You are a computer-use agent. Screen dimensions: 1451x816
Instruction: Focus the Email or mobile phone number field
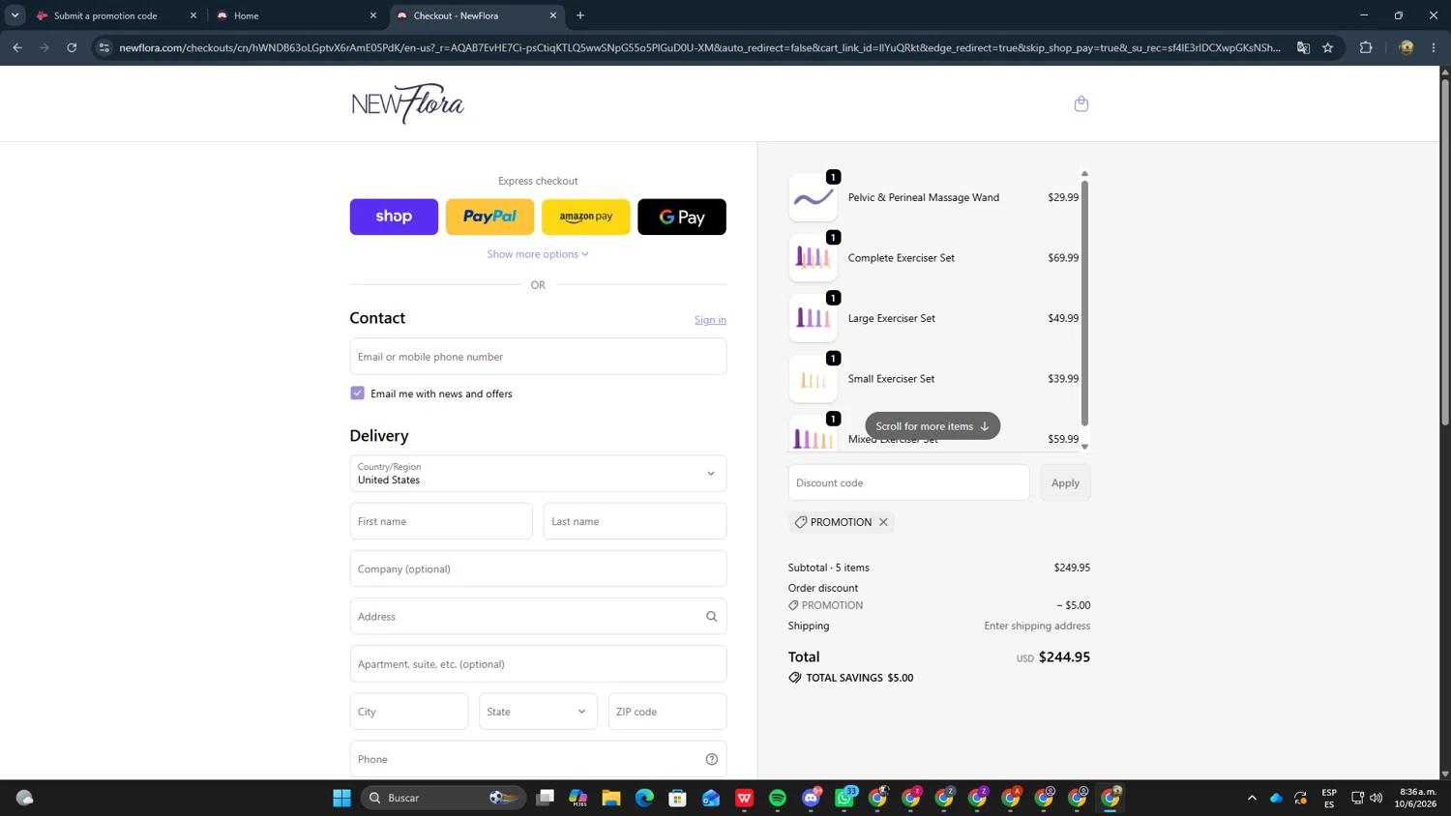[538, 357]
